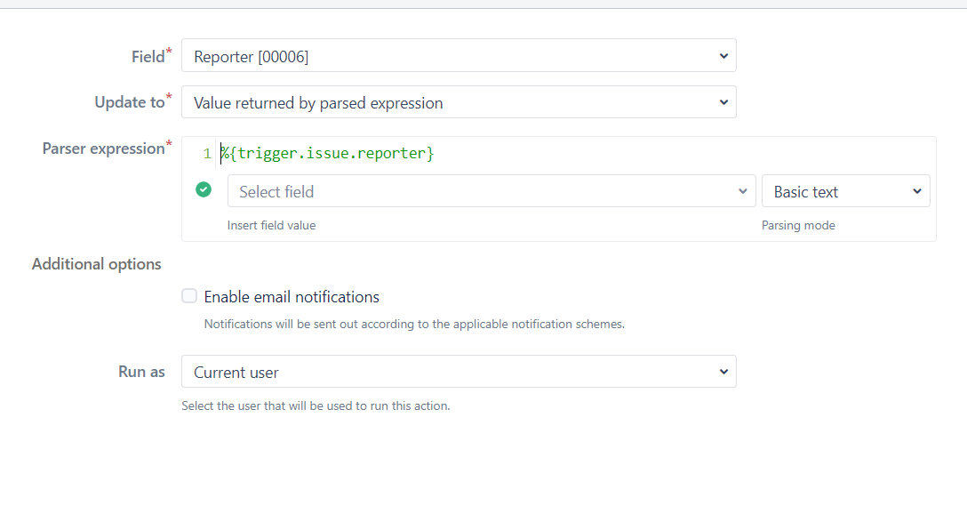967x522 pixels.
Task: Click the 'Enable email notifications' label text
Action: (x=292, y=297)
